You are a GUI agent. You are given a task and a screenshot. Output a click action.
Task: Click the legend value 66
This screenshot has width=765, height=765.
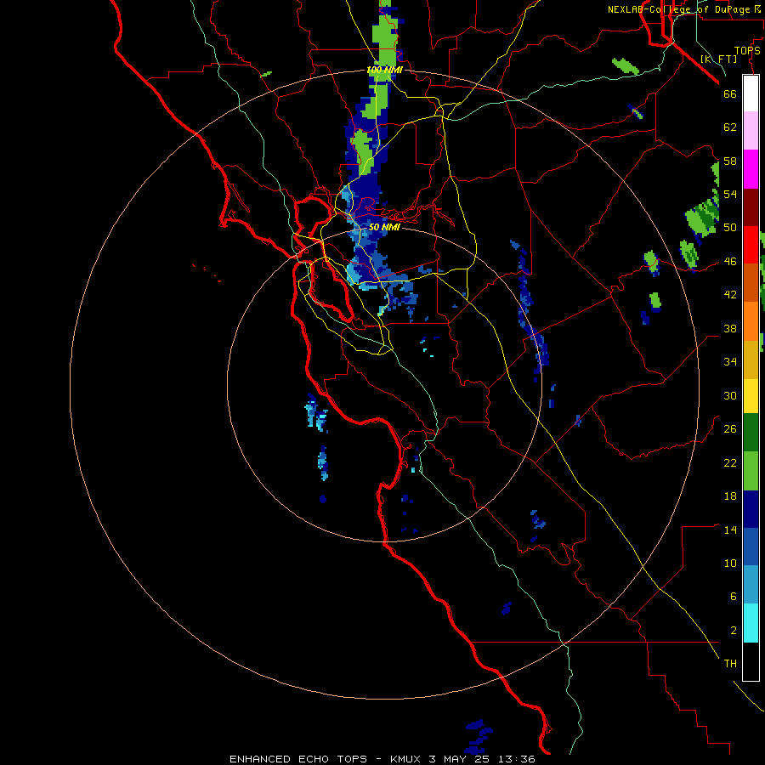(730, 93)
